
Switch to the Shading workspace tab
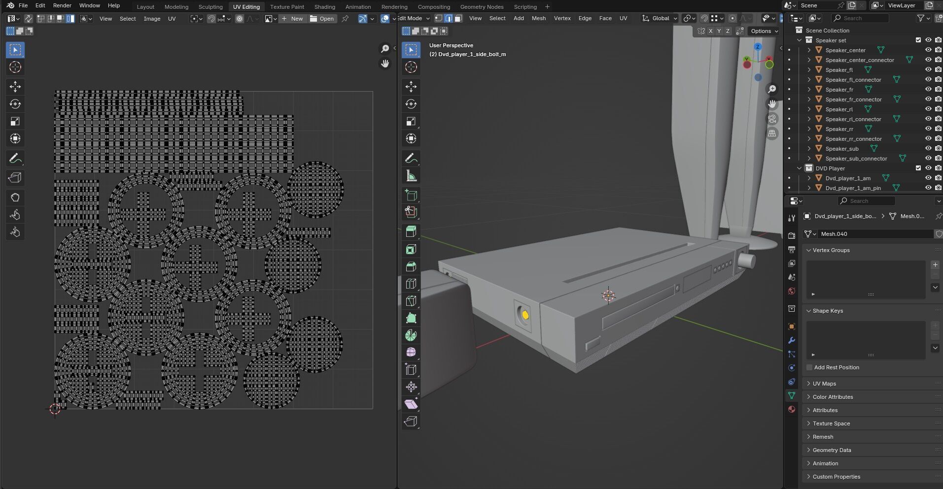click(324, 7)
